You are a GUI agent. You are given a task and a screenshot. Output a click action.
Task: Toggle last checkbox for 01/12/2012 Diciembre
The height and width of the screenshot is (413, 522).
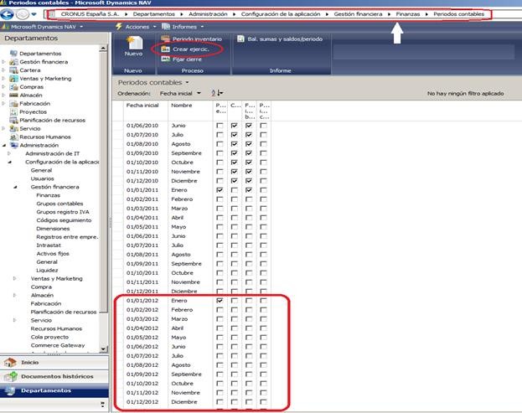(x=263, y=401)
